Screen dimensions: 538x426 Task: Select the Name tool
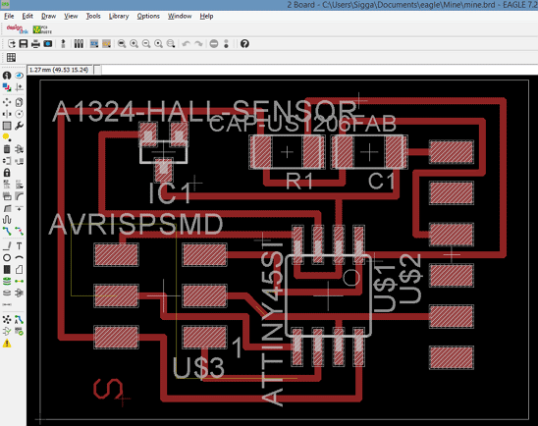[7, 185]
